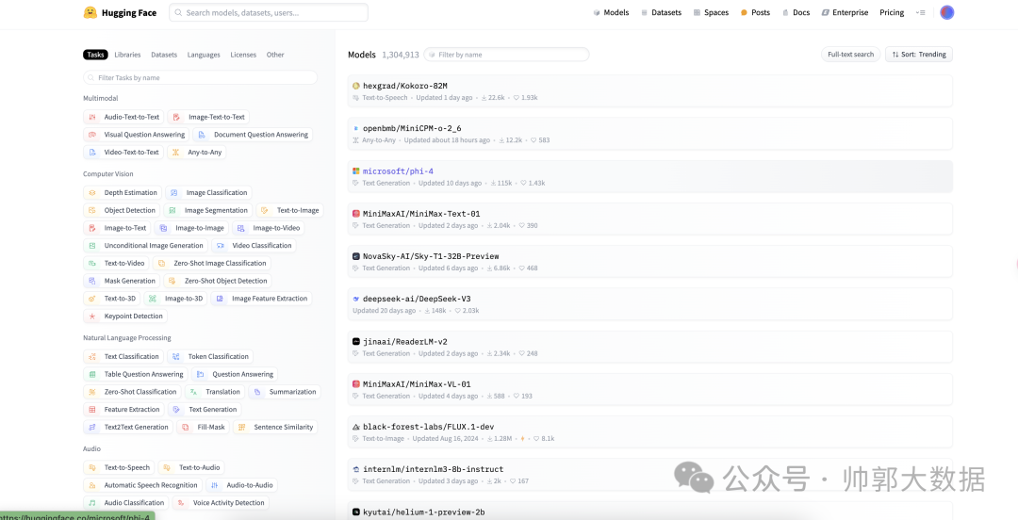The height and width of the screenshot is (520, 1018).
Task: Select the Tasks filter tab
Action: pyautogui.click(x=95, y=55)
